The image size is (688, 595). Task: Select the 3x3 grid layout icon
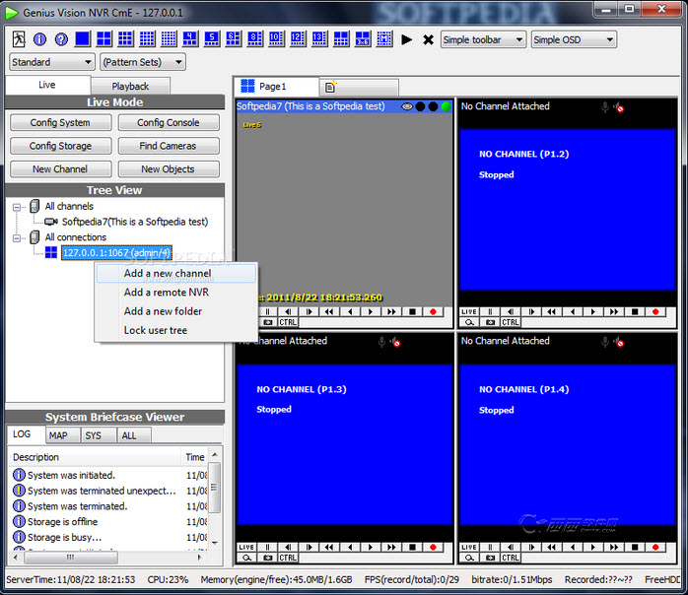click(x=125, y=39)
